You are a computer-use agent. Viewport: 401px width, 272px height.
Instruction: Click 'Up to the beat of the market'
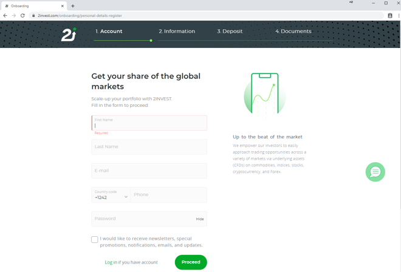267,137
